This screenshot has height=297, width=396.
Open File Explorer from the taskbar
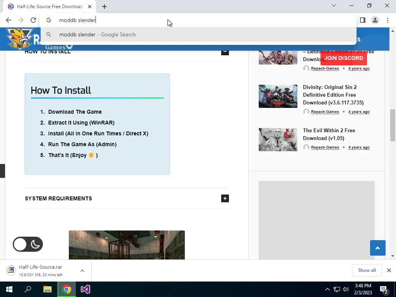tap(47, 289)
